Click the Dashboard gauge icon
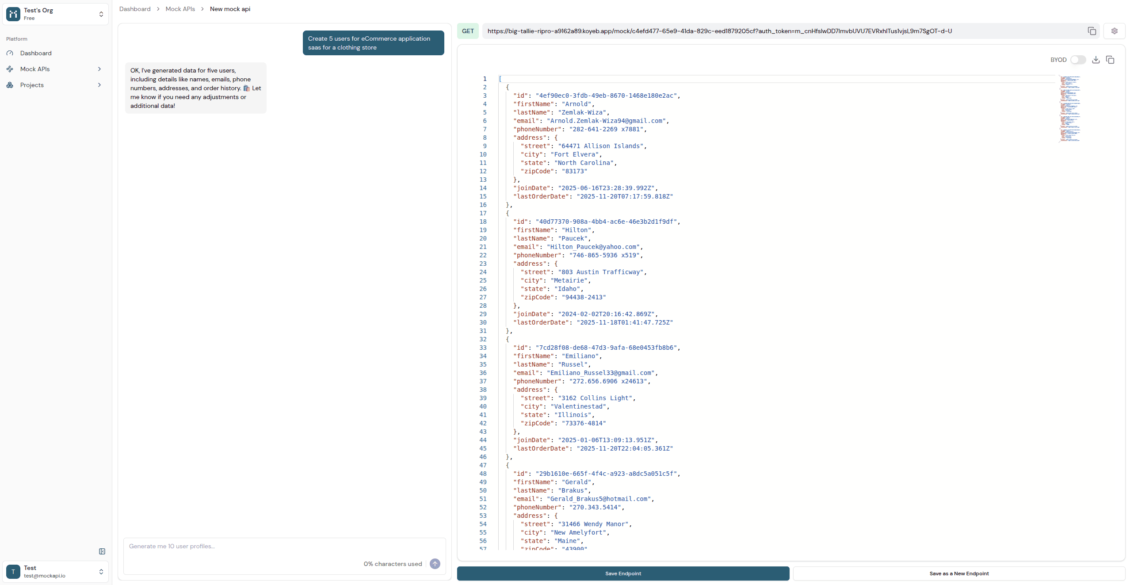The image size is (1130, 585). click(x=10, y=53)
